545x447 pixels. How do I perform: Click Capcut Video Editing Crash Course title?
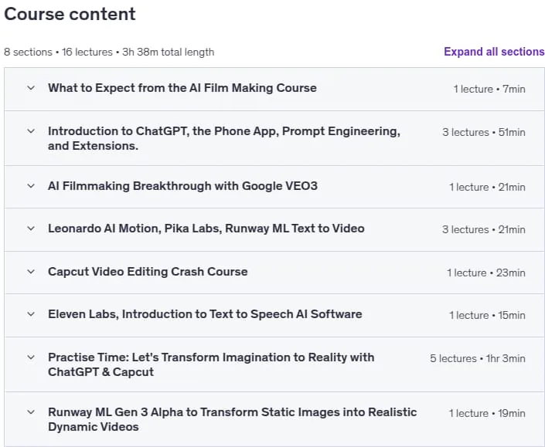tap(148, 272)
